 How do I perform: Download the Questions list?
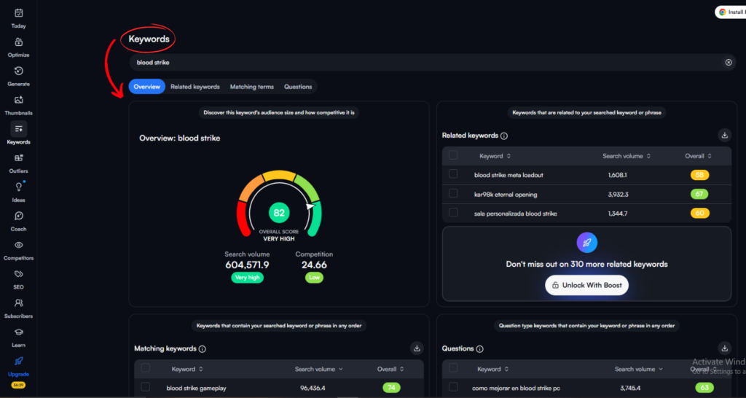[725, 348]
